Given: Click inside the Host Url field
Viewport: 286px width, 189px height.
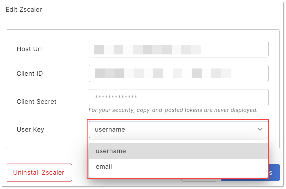Looking at the screenshot, I should [178, 49].
